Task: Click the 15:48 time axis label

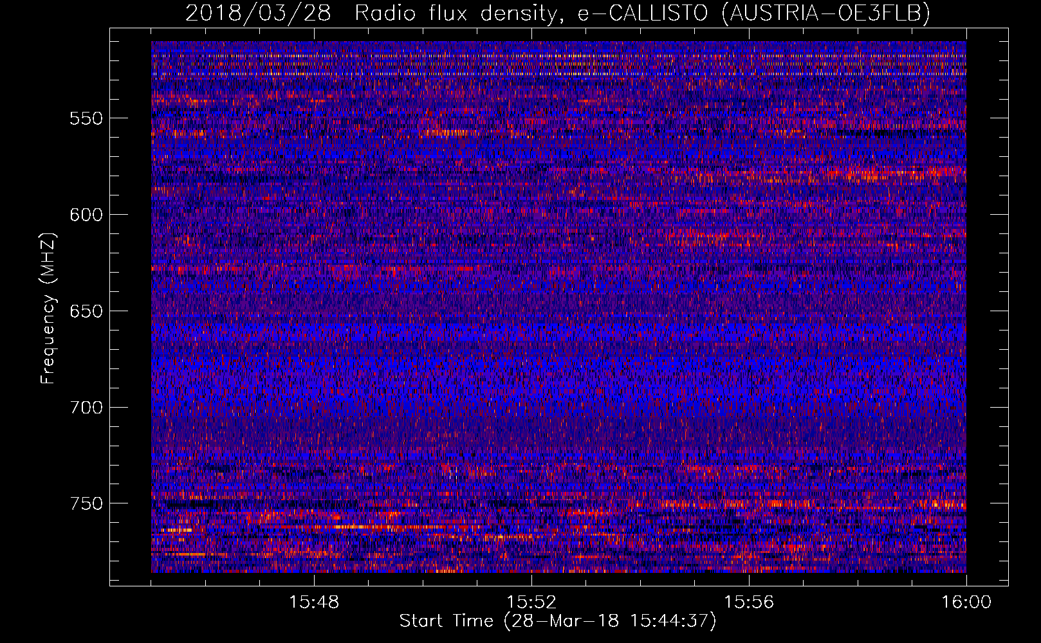Action: [314, 602]
